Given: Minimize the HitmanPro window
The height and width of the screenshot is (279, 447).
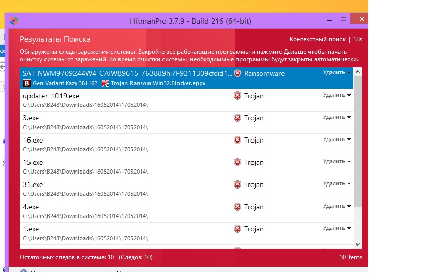Looking at the screenshot, I should click(x=330, y=20).
